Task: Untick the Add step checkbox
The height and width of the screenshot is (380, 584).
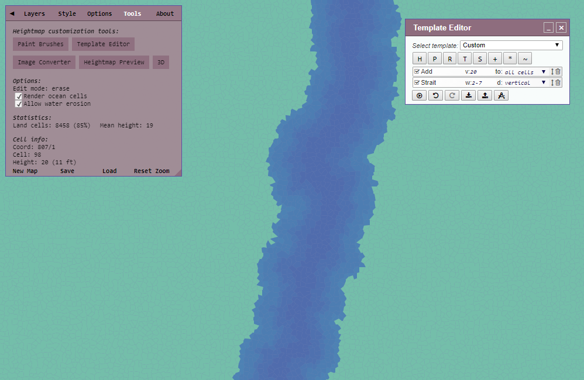Action: point(417,71)
